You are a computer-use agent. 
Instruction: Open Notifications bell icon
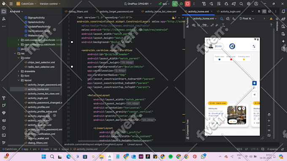(x=283, y=11)
